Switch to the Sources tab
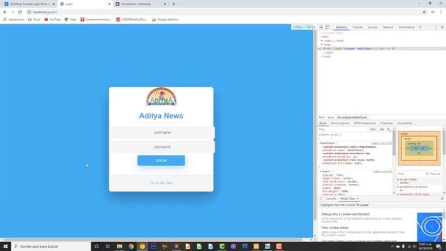 click(x=372, y=27)
